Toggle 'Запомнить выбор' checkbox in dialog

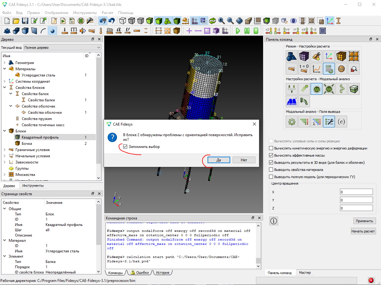click(x=125, y=147)
